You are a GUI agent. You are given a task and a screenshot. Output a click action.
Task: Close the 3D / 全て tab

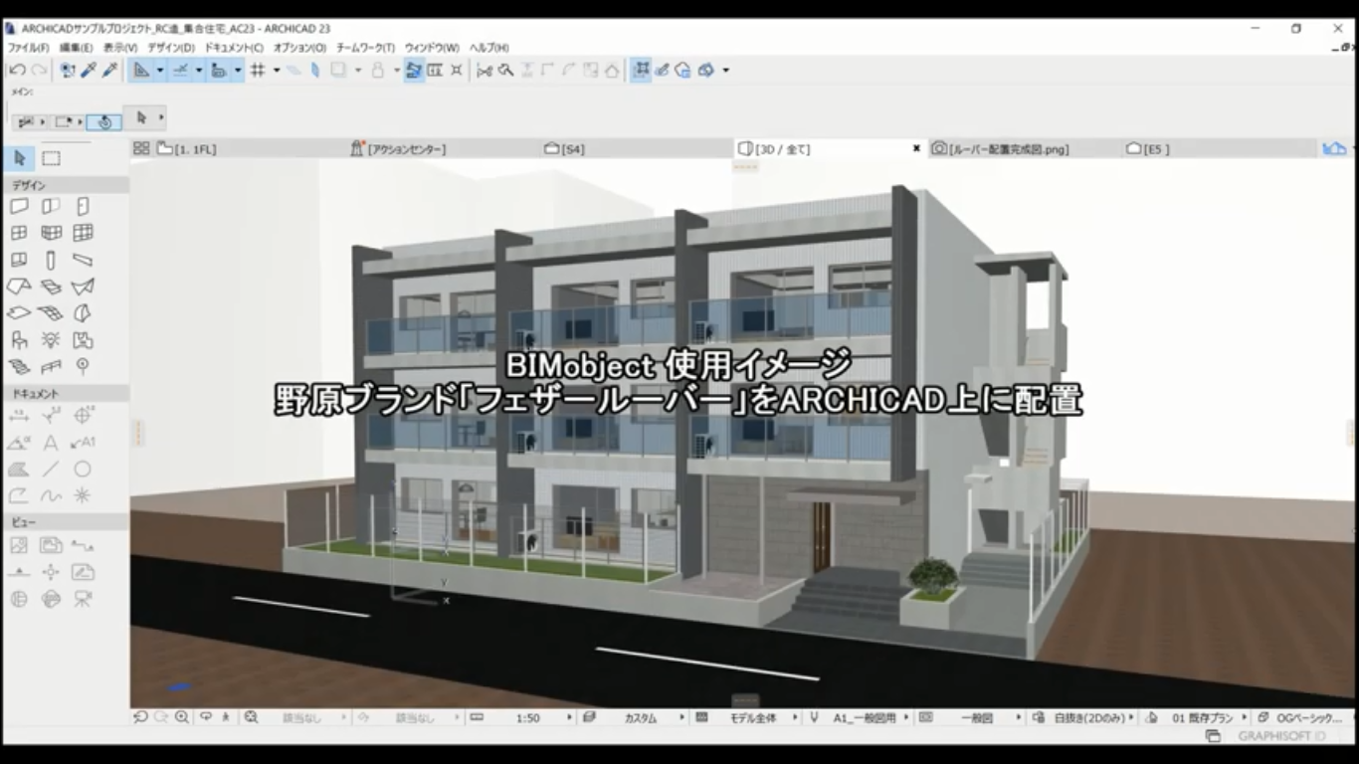916,148
